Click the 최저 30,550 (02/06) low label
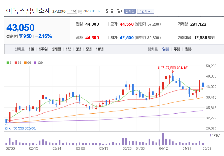The height and width of the screenshot is (156, 224). click(21, 128)
